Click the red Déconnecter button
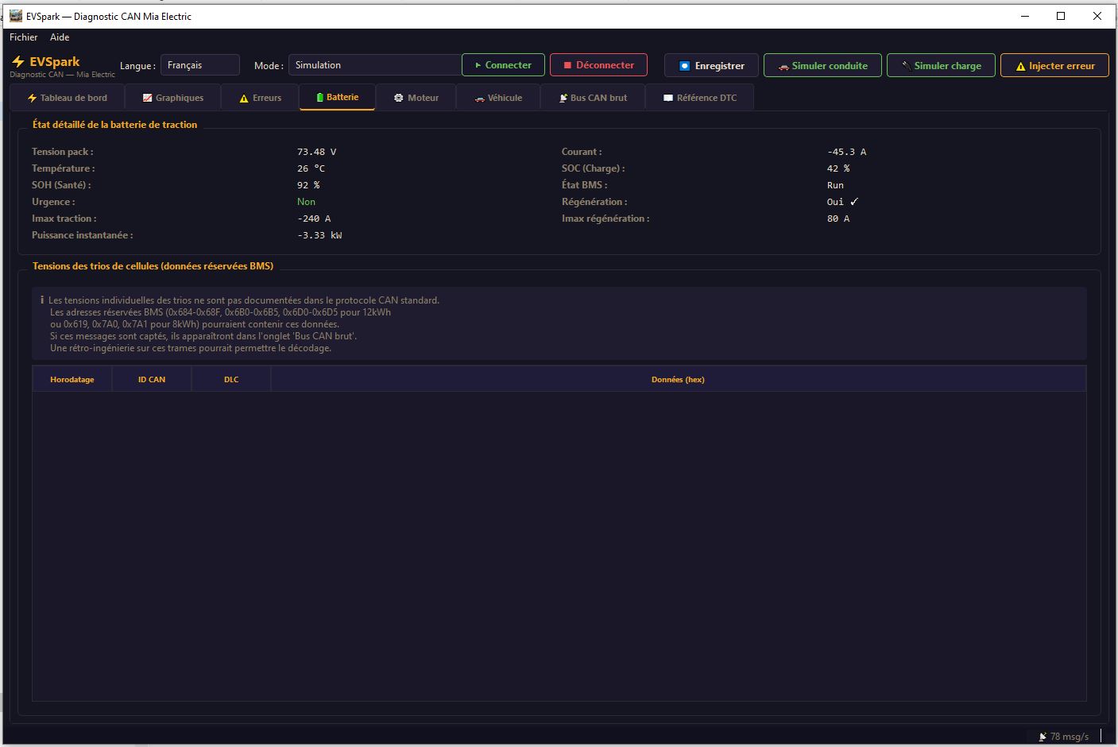 [x=598, y=65]
